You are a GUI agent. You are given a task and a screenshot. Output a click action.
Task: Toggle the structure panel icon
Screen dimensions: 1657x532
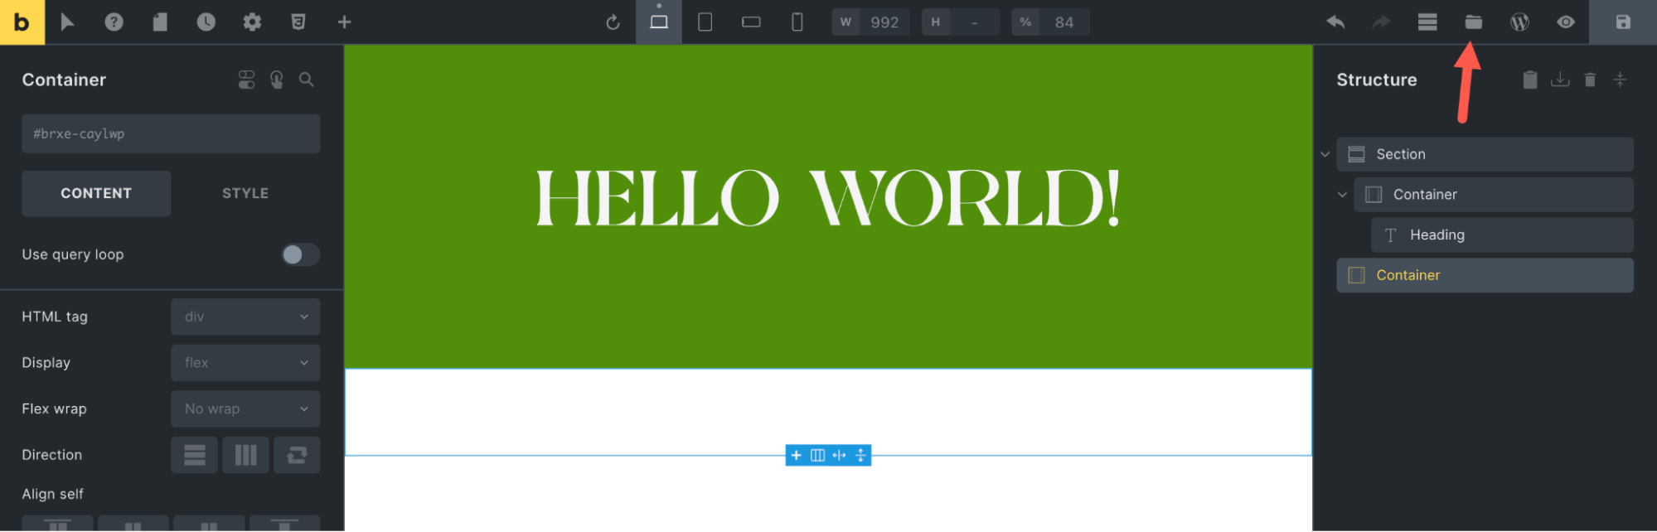pyautogui.click(x=1427, y=22)
